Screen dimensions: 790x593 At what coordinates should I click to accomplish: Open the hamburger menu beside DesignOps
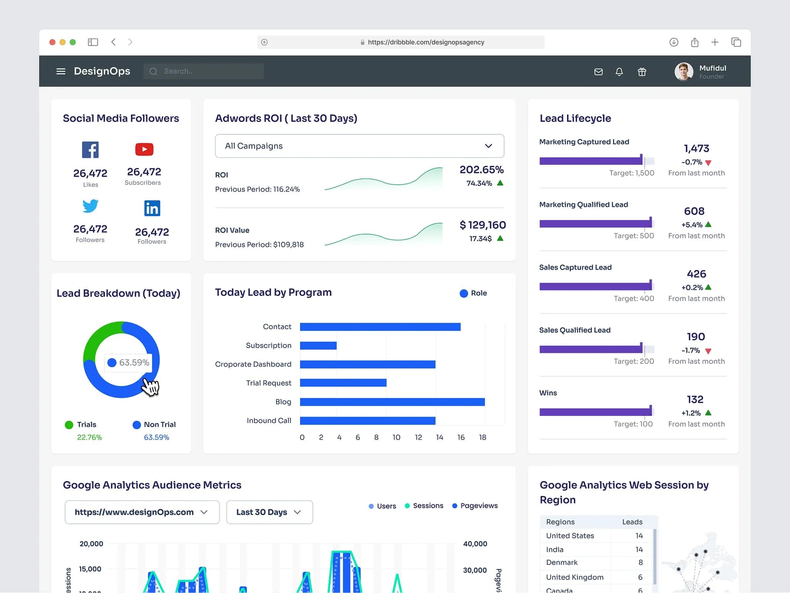61,71
